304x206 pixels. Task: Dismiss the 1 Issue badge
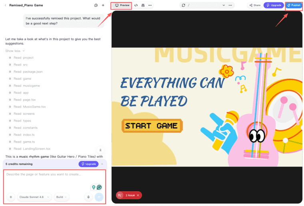point(138,195)
